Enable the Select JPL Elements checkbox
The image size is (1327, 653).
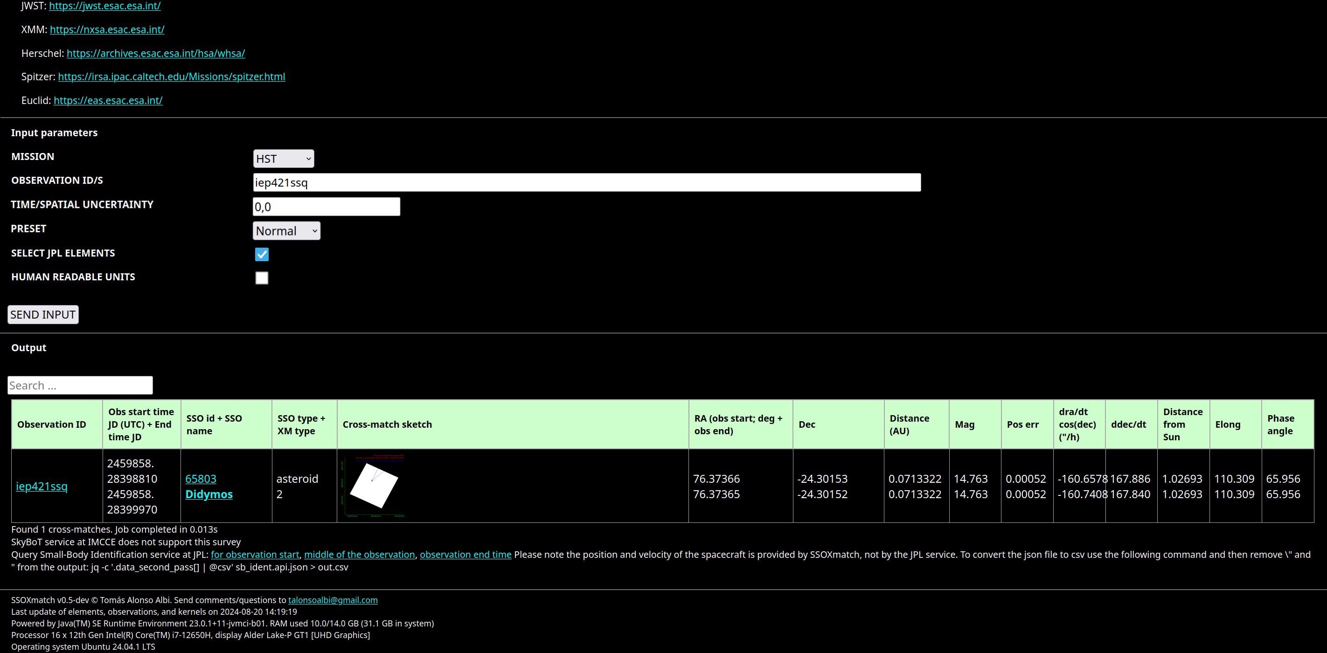(x=262, y=254)
